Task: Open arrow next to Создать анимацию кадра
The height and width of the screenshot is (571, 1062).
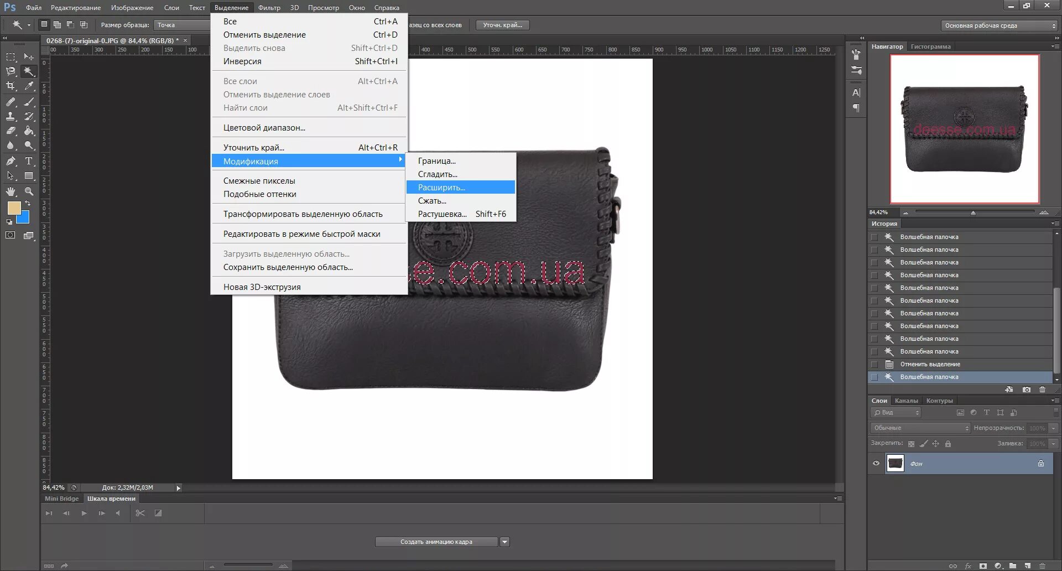Action: click(x=504, y=542)
